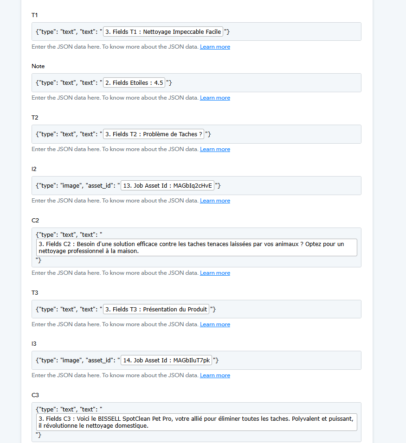Select the 'Job Asset Id : MAGbIluT7pk' token
406x443 pixels.
tap(167, 360)
